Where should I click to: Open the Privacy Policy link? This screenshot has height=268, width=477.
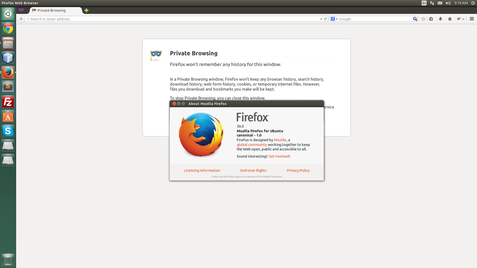tap(298, 170)
